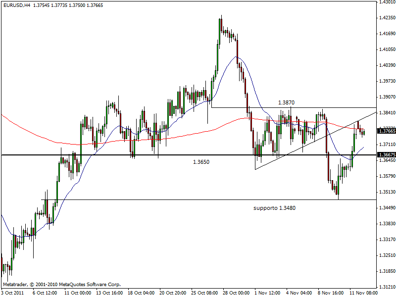Select the 3 Oct 2011 date label

pos(12,293)
